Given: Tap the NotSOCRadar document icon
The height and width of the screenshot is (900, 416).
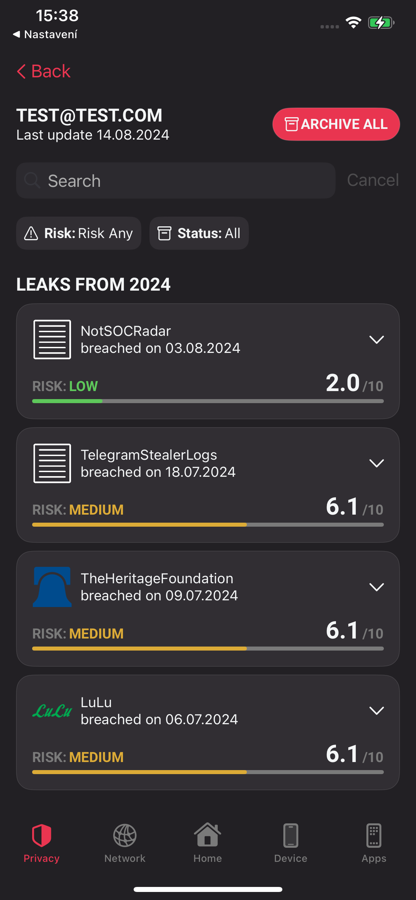Looking at the screenshot, I should (52, 339).
